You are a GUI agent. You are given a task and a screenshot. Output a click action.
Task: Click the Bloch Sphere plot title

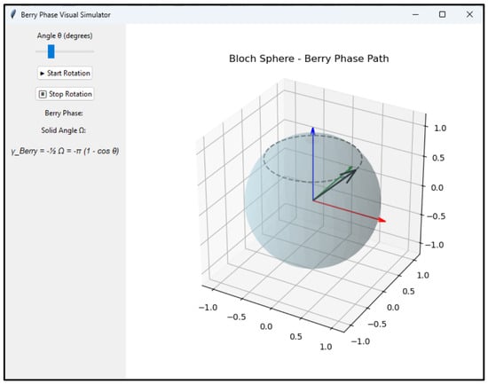coord(309,59)
